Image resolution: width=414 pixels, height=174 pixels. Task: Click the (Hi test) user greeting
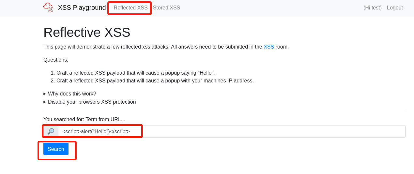point(372,8)
